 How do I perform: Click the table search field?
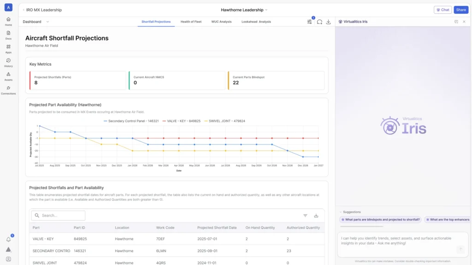[59, 215]
